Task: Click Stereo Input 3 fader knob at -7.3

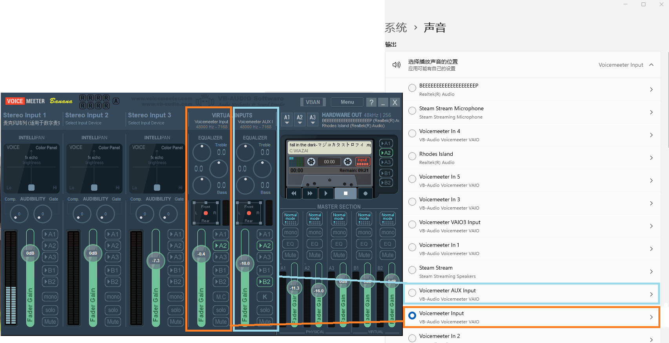Action: [156, 261]
